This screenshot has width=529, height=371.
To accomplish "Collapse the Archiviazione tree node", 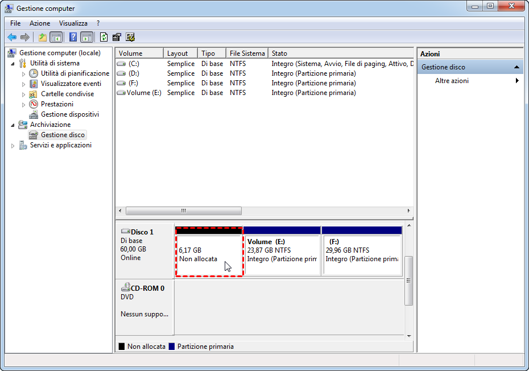I will pyautogui.click(x=13, y=125).
